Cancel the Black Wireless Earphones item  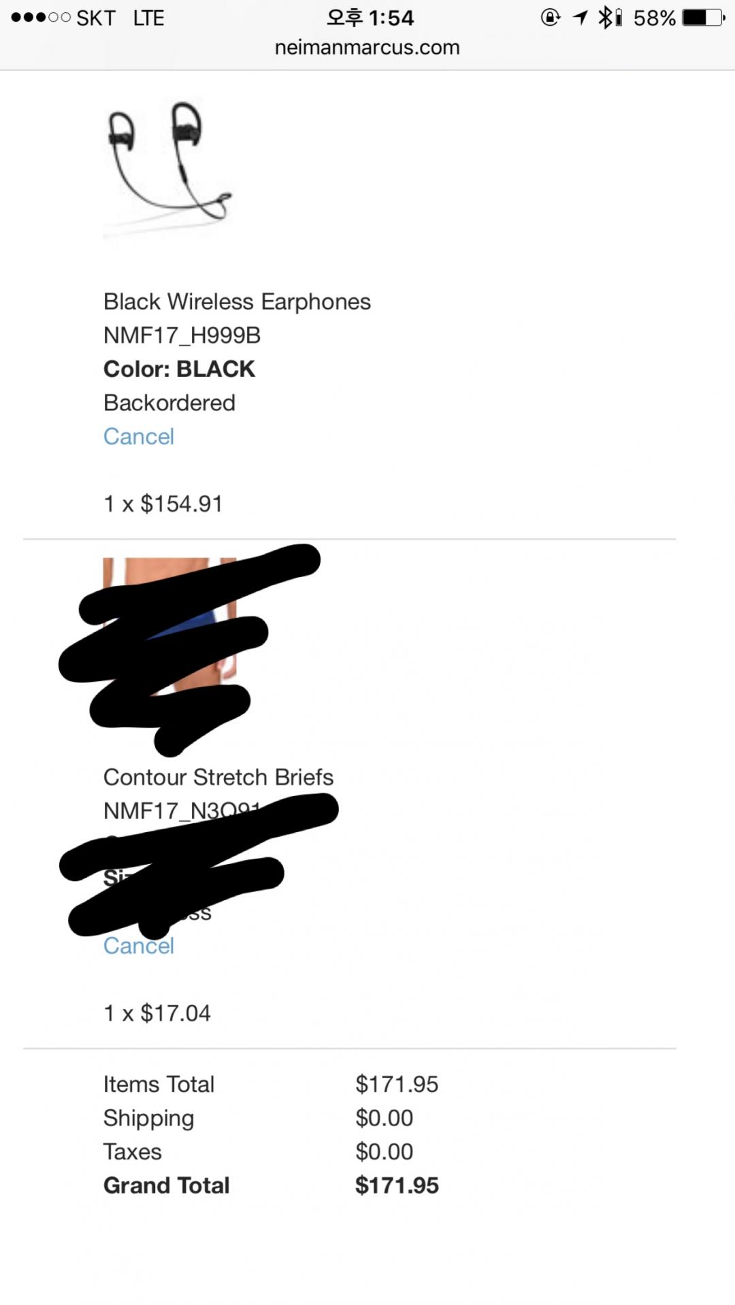139,437
